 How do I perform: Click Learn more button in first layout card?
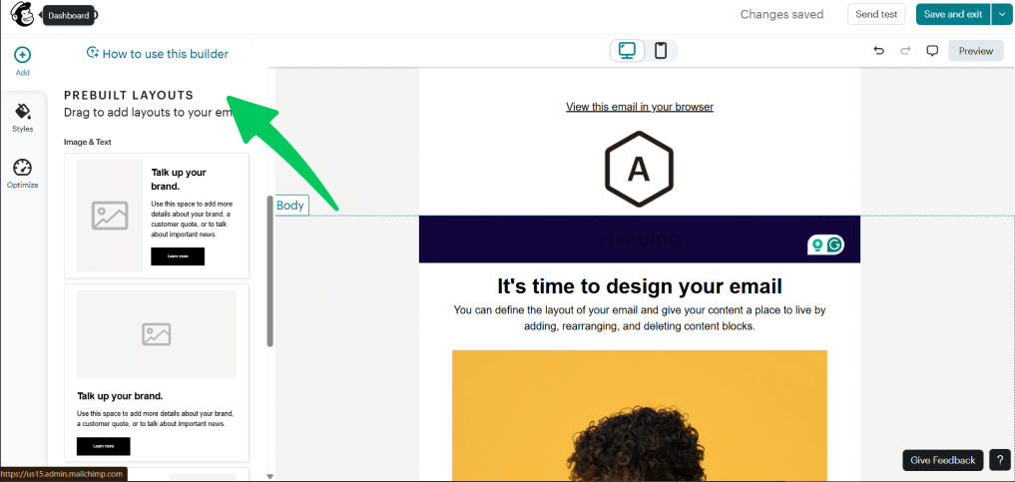click(178, 256)
